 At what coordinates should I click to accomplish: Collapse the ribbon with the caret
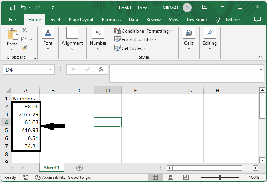pos(260,57)
